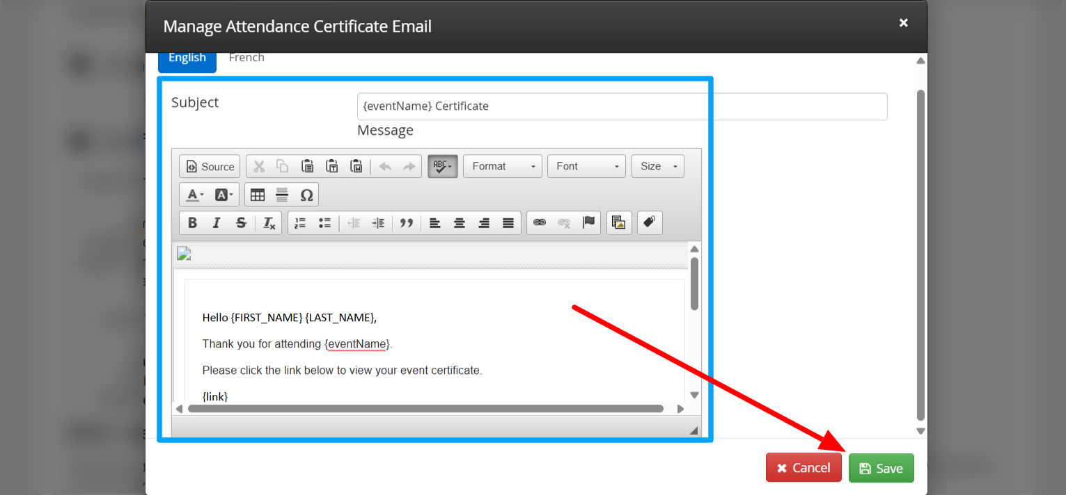Insert a hyperlink using the link icon
This screenshot has width=1066, height=495.
tap(540, 223)
